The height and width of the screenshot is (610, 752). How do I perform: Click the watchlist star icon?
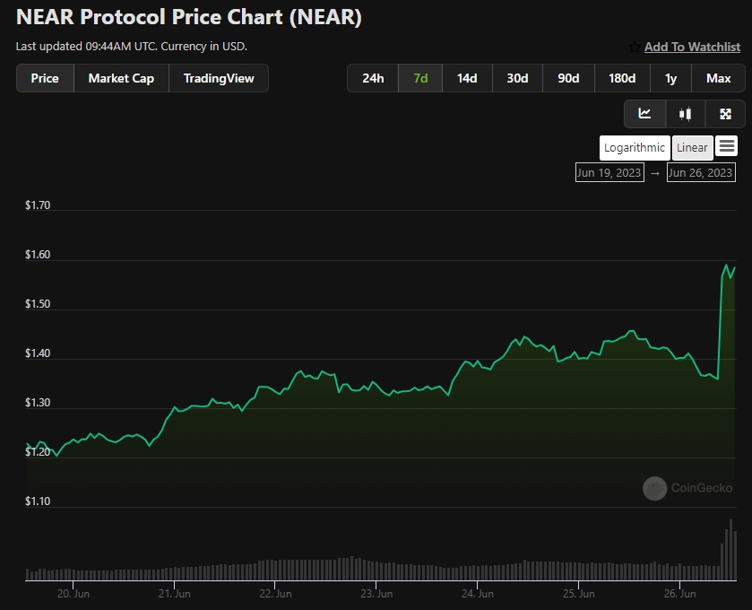(x=635, y=47)
